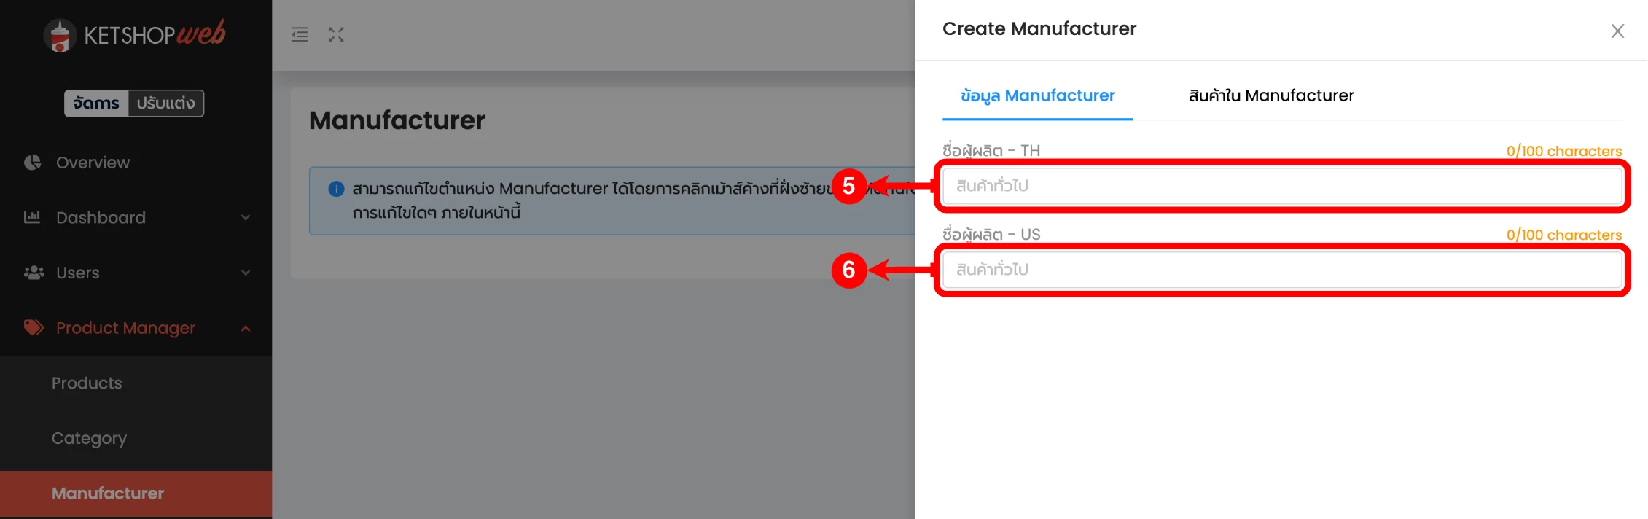This screenshot has width=1648, height=519.
Task: Open the สินค้าใน Manufacturer tab
Action: click(1270, 95)
